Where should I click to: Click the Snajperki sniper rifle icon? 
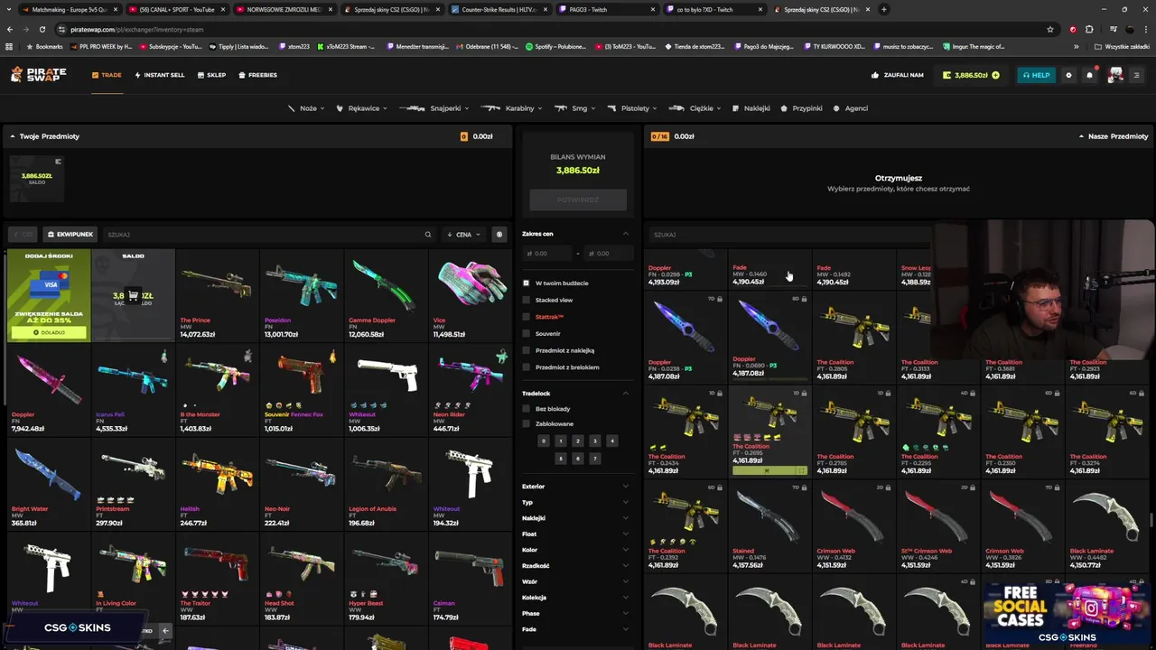tap(412, 108)
